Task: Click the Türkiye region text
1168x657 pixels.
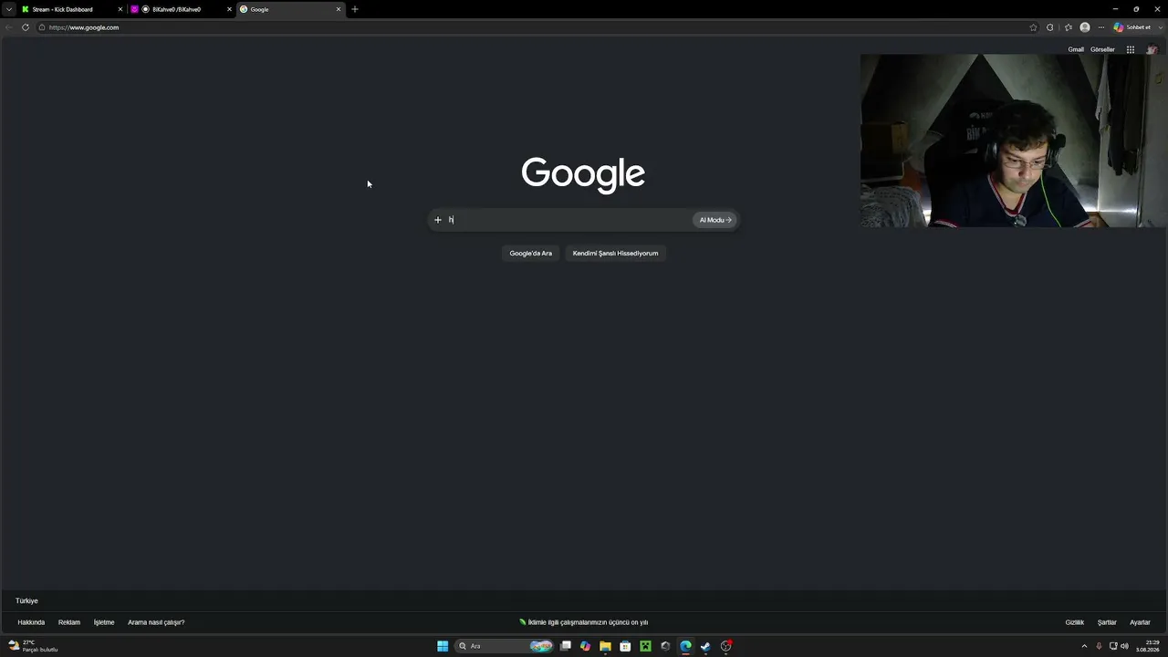Action: 26,600
